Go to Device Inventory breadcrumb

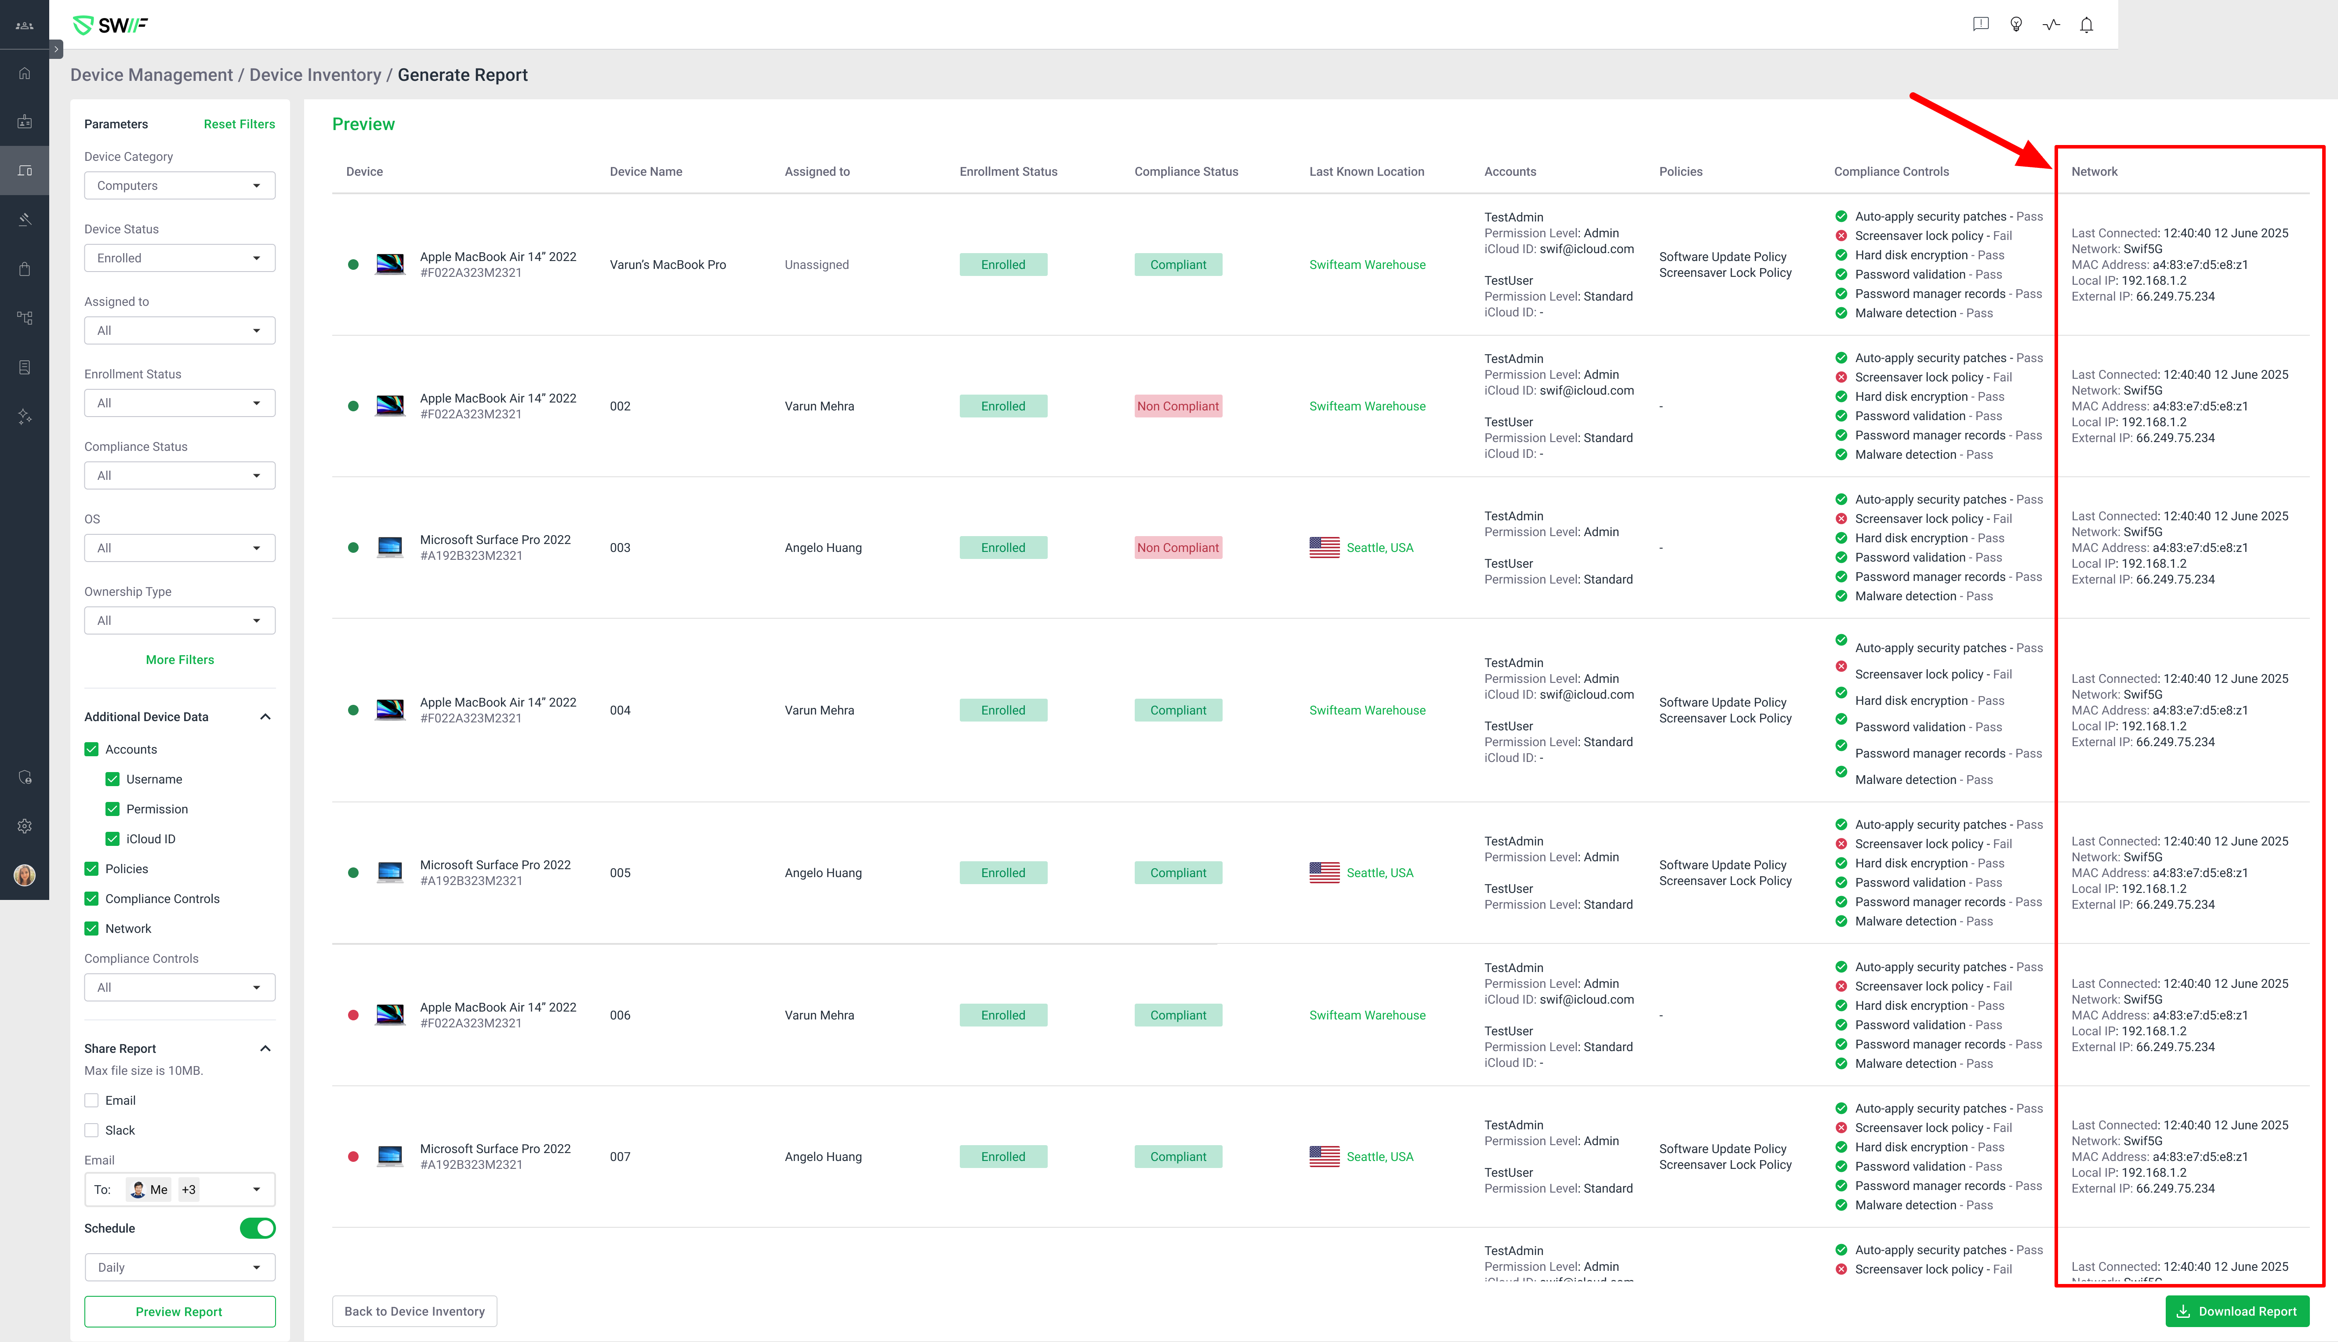tap(315, 76)
